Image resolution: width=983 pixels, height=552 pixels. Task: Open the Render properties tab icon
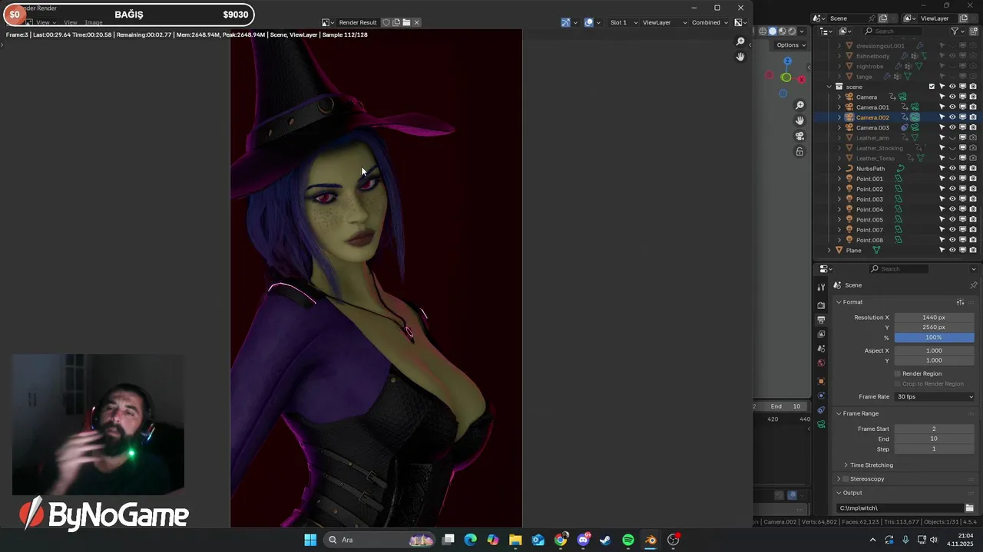tap(821, 304)
